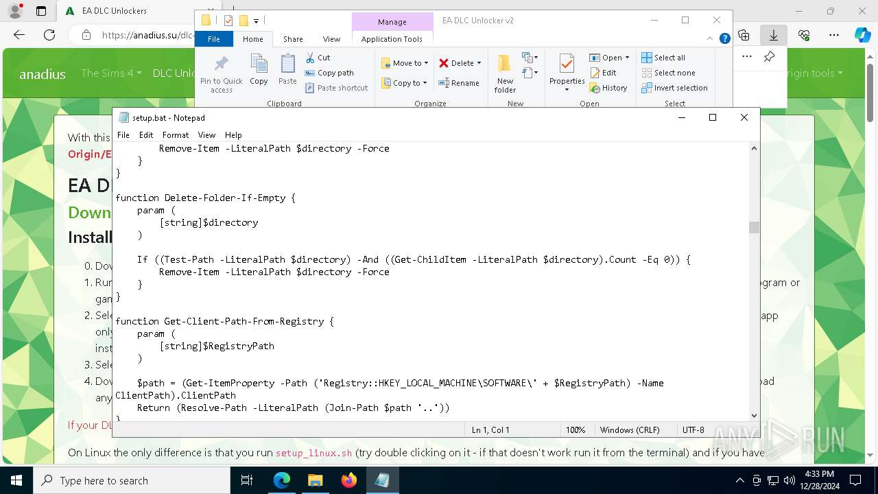Click Notepad scrollbar down arrow
The width and height of the screenshot is (878, 494).
(x=754, y=415)
